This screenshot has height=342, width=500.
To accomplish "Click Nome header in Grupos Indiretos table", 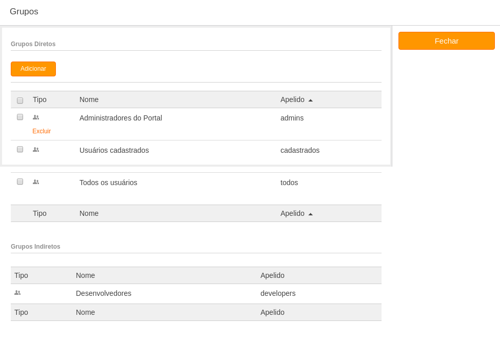I will 85,275.
